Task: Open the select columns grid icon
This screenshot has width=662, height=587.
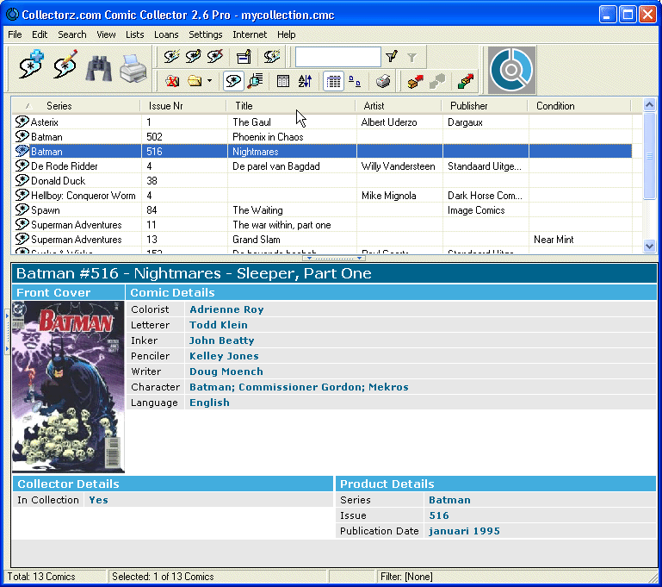Action: coord(283,81)
